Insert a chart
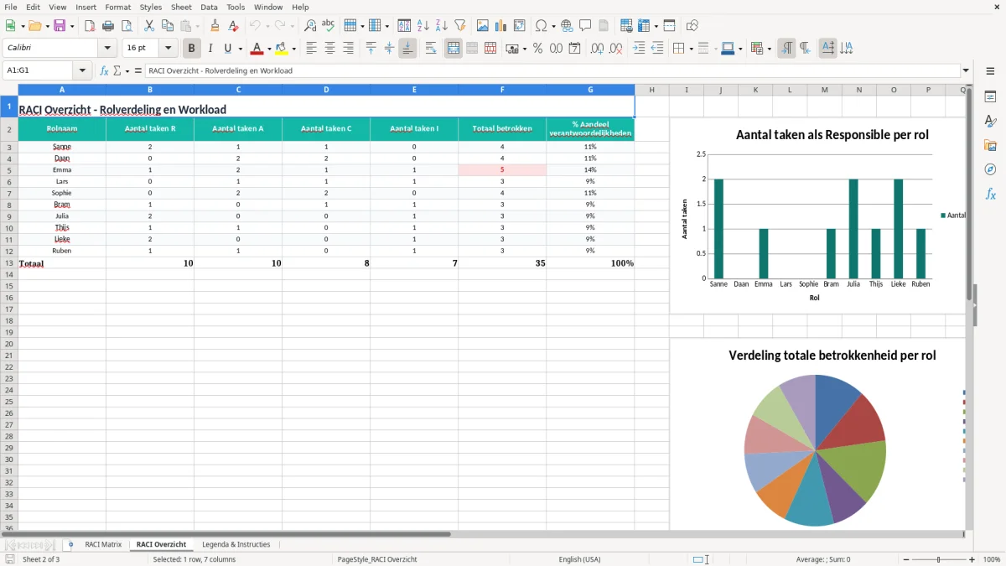The width and height of the screenshot is (1006, 566). pos(501,26)
